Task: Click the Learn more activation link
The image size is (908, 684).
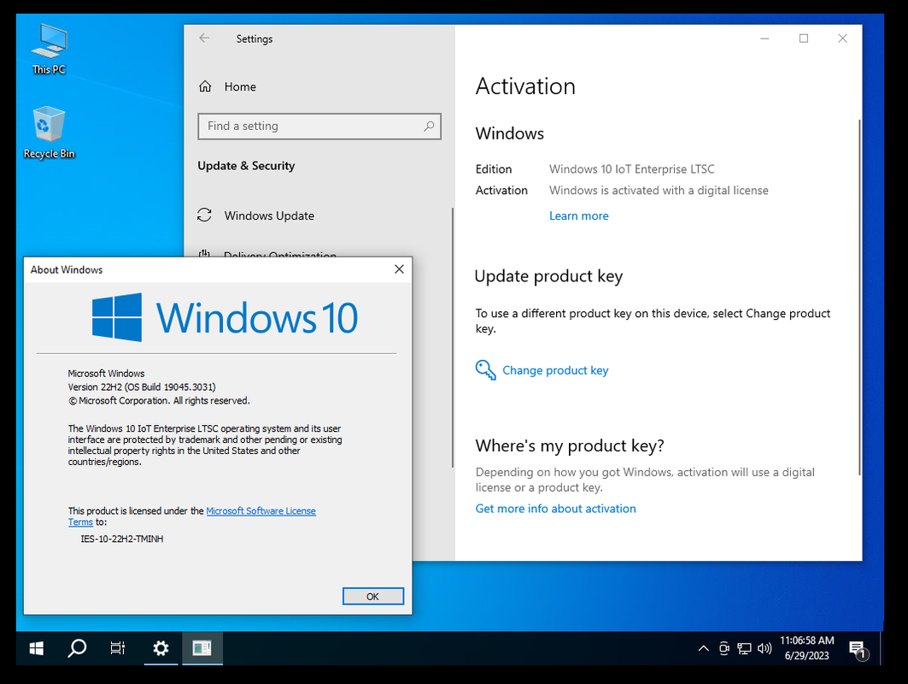Action: point(578,215)
